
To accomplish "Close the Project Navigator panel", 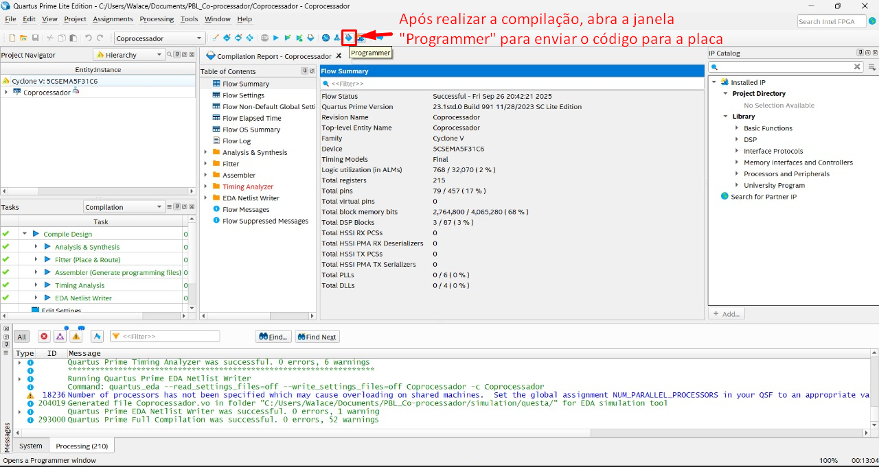I will pyautogui.click(x=192, y=54).
